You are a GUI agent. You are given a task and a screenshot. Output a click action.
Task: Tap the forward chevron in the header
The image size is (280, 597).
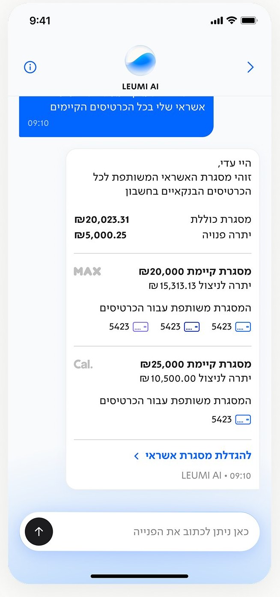pos(250,67)
